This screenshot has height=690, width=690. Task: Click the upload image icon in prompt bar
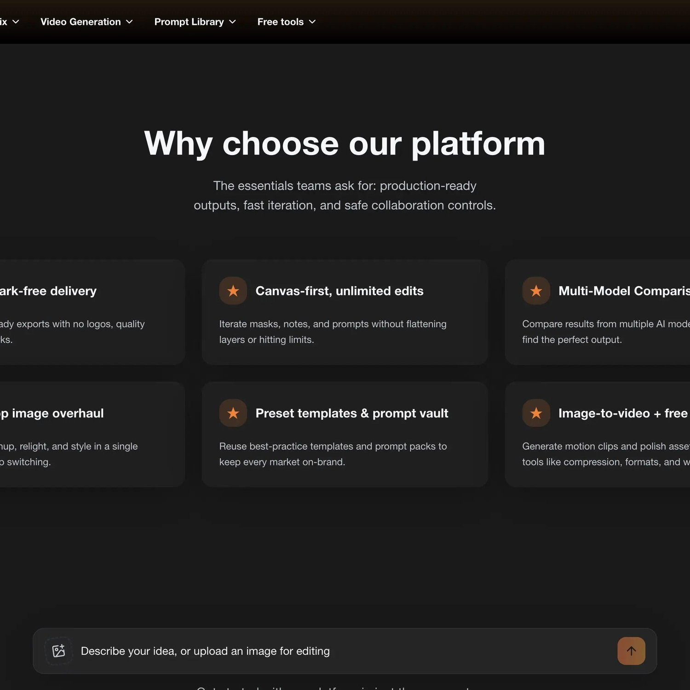point(58,651)
